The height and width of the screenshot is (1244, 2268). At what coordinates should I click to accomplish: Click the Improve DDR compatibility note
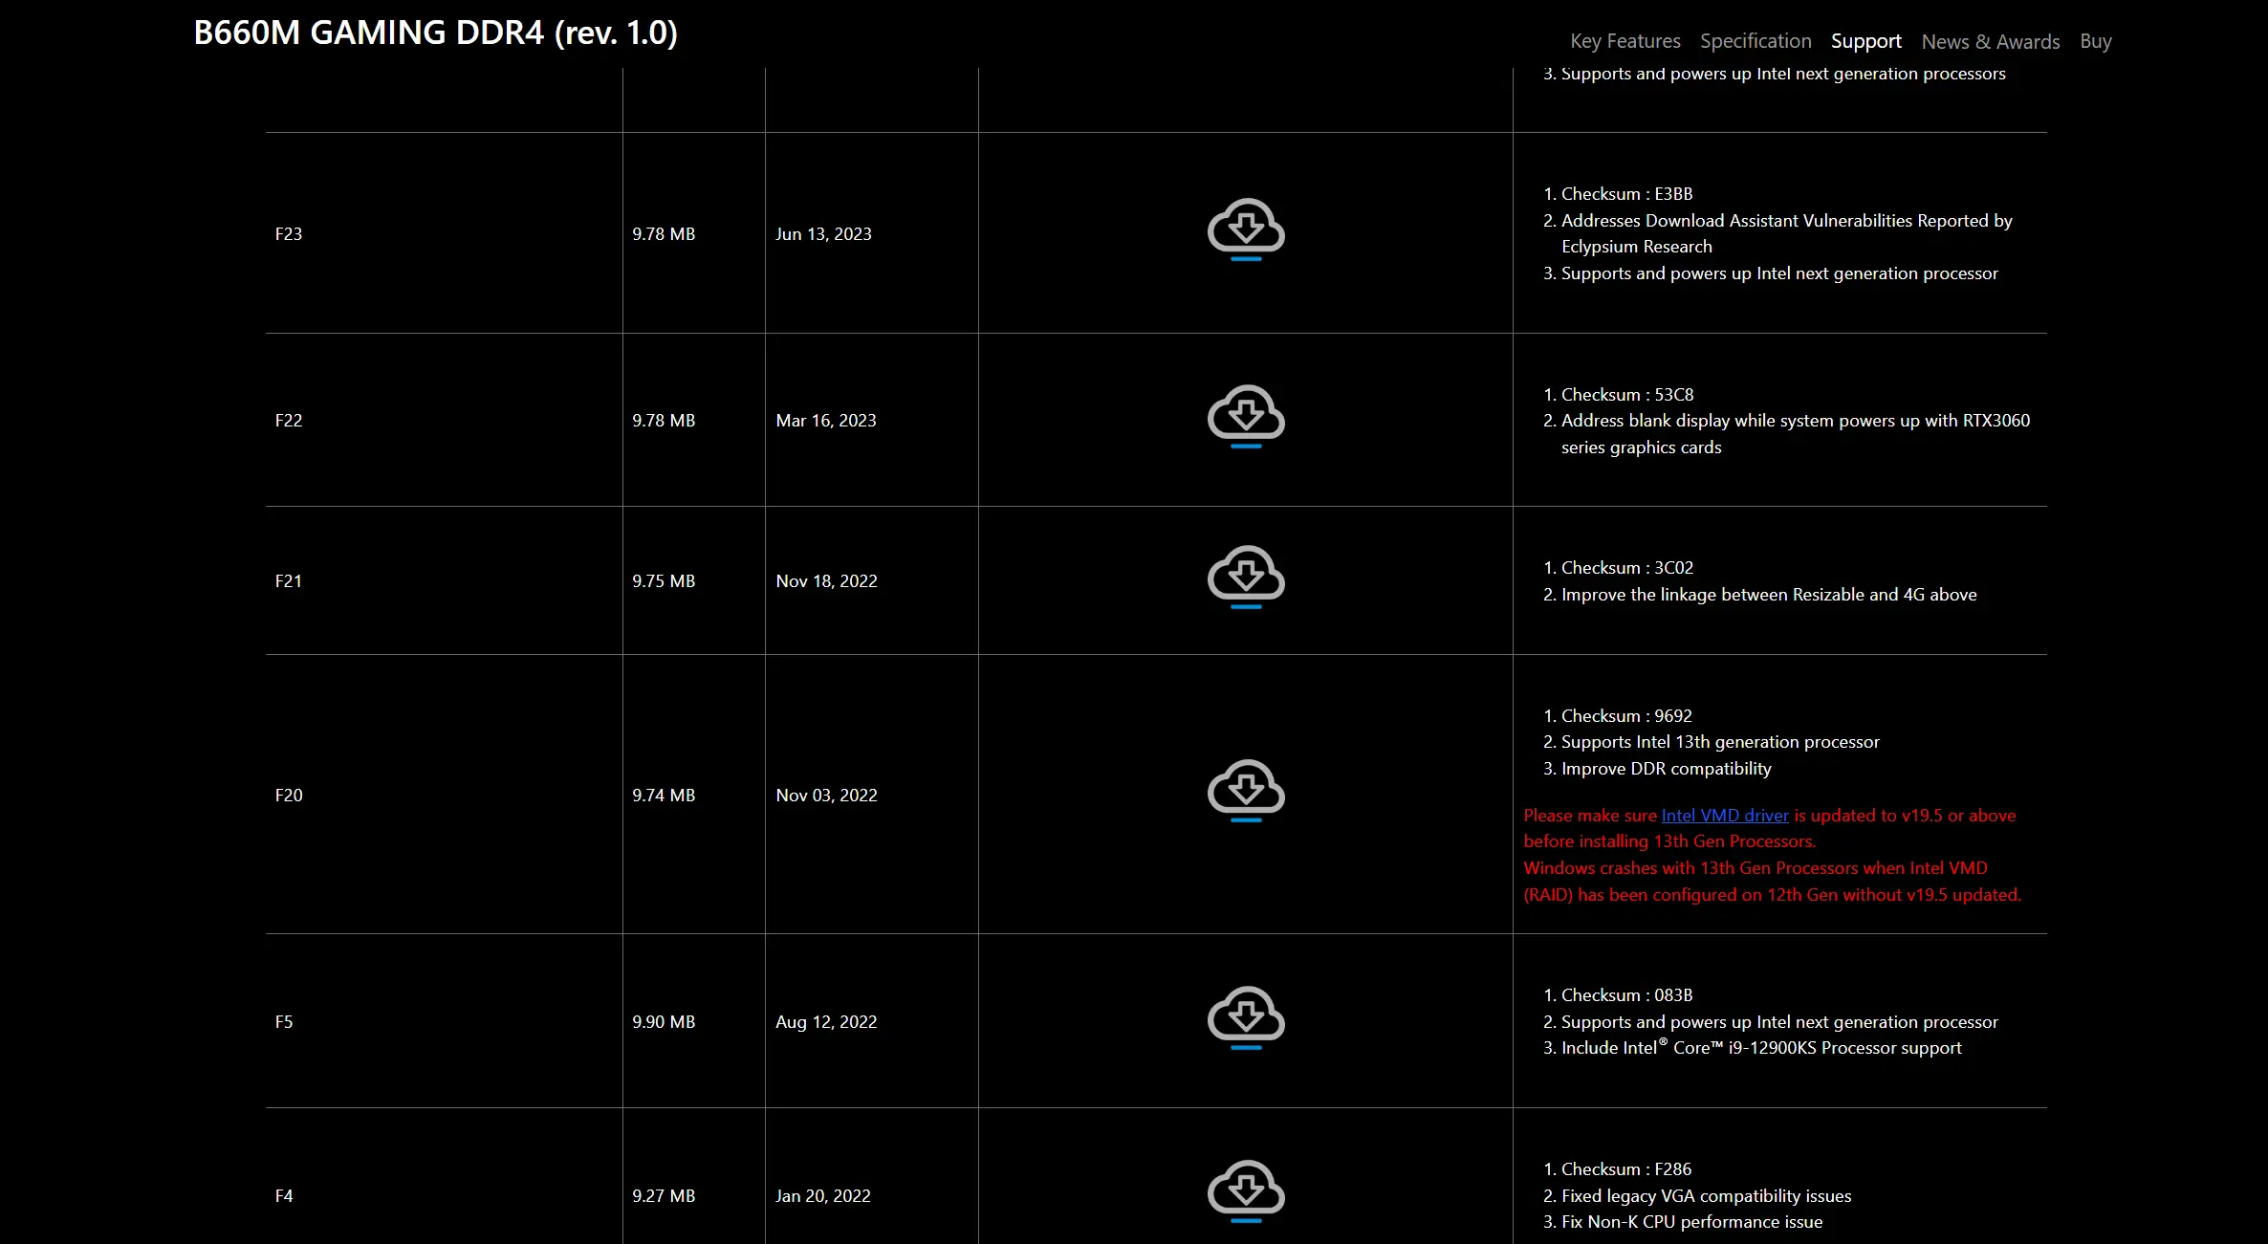pos(1667,769)
